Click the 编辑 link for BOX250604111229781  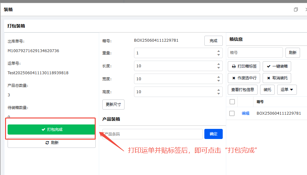[x=246, y=113]
